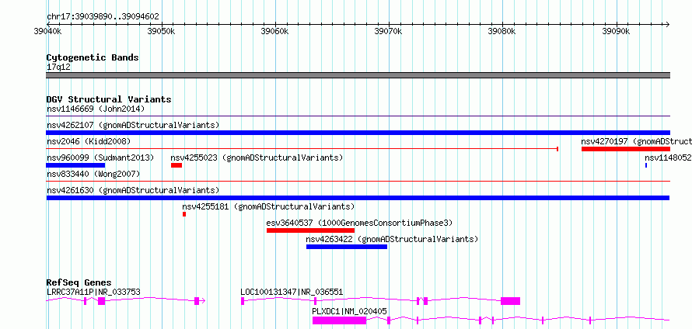
Task: Click the 39050k ruler position label
Action: 161,31
